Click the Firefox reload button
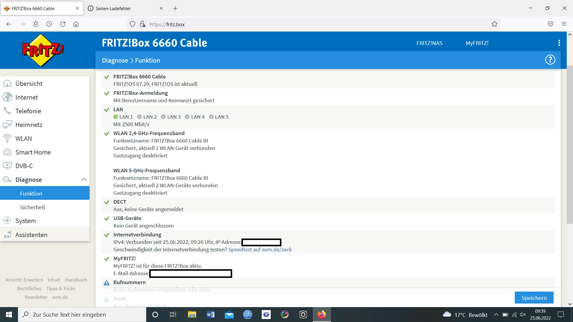 tap(63, 24)
